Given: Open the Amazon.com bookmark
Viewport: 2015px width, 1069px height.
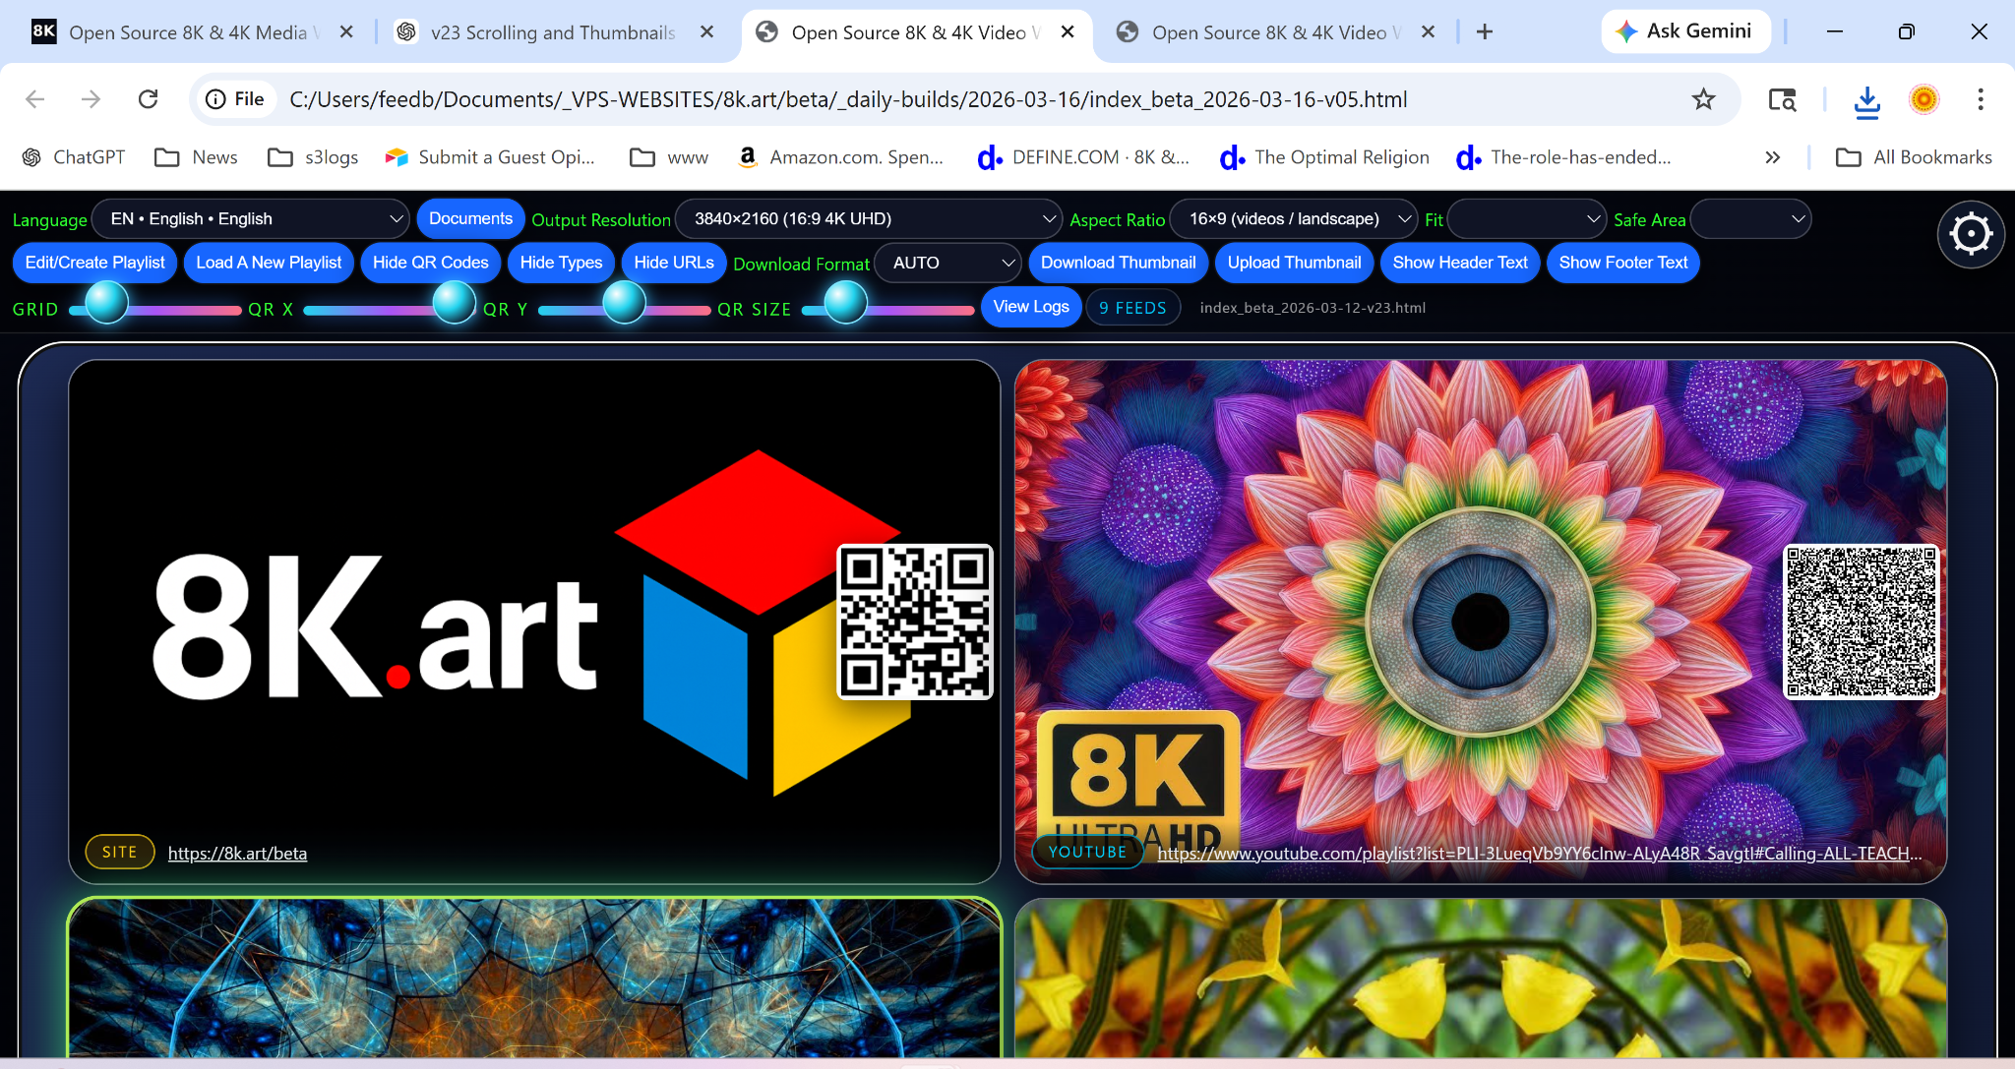Looking at the screenshot, I should (840, 157).
